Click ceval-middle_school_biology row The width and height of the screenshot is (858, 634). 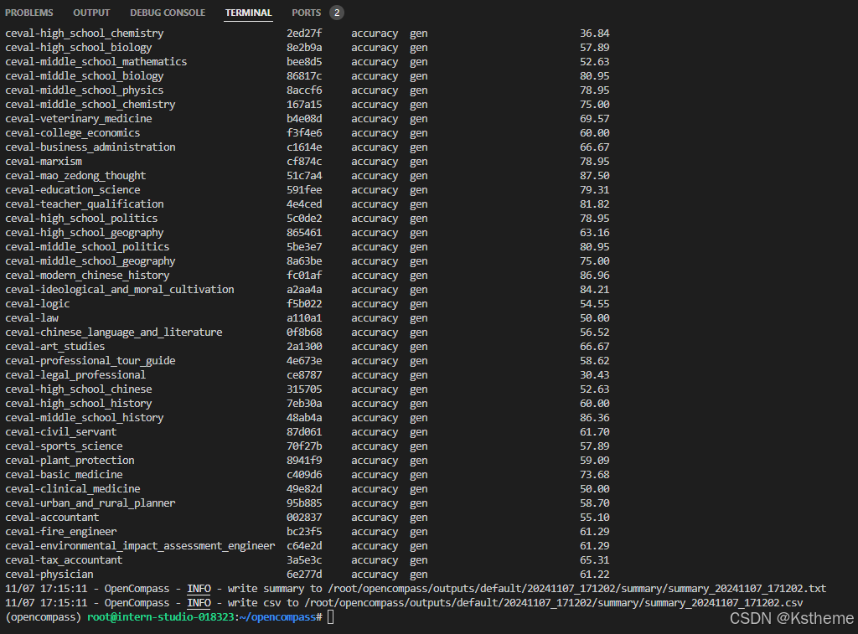85,76
